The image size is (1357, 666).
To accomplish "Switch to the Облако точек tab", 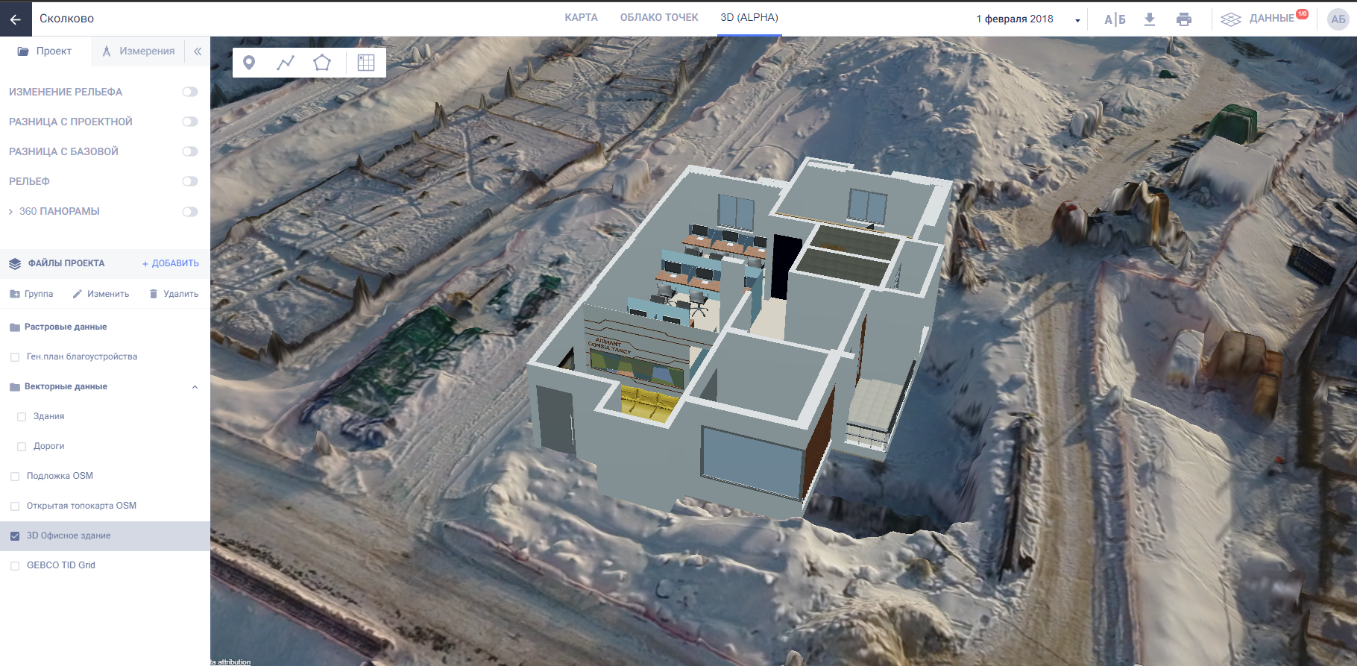I will [659, 17].
